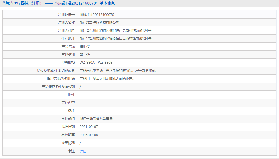The width and height of the screenshot is (279, 159).
Task: Click the 注册人名称 label
Action: [66, 23]
